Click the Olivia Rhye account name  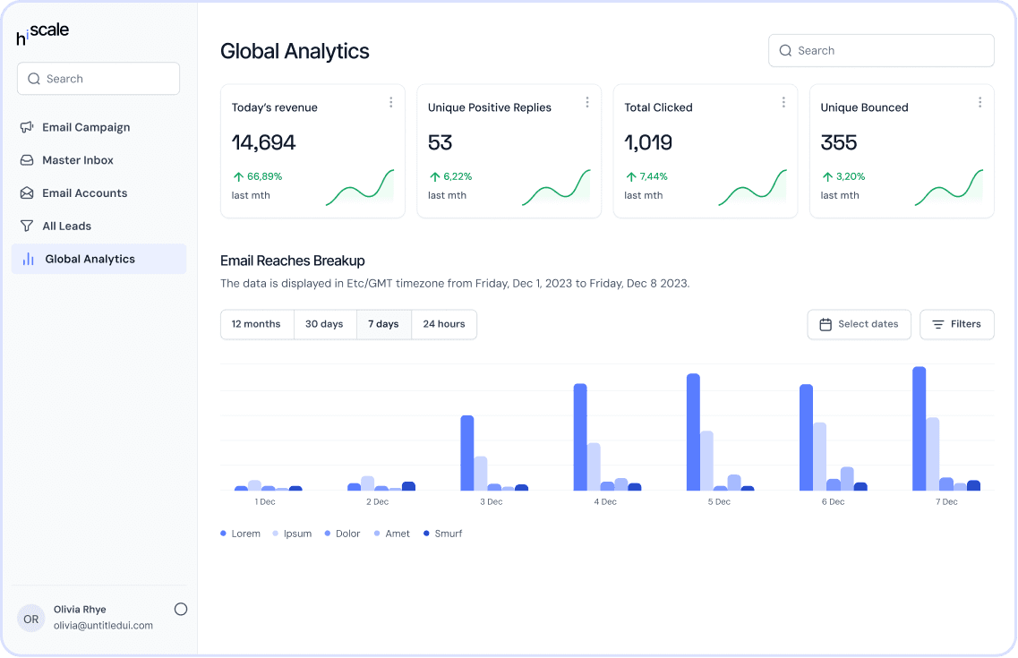(x=80, y=610)
